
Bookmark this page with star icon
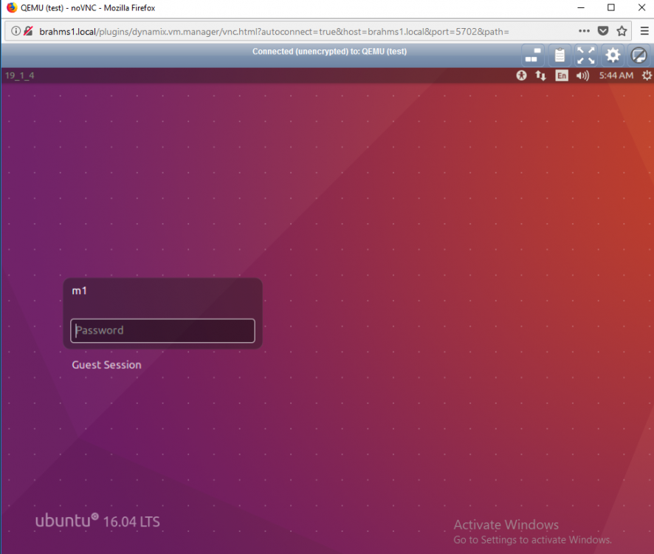pyautogui.click(x=622, y=31)
